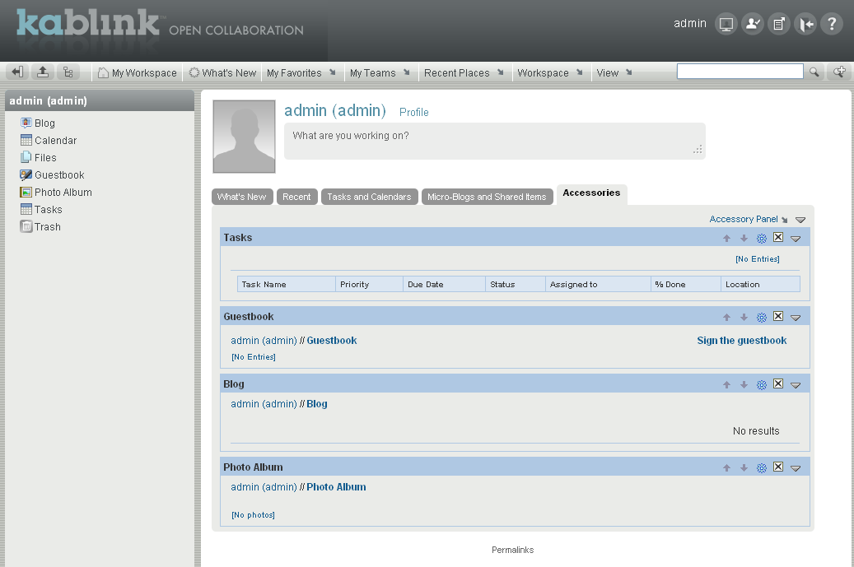The image size is (854, 567).
Task: Click the monitor icon in the header
Action: click(x=726, y=24)
